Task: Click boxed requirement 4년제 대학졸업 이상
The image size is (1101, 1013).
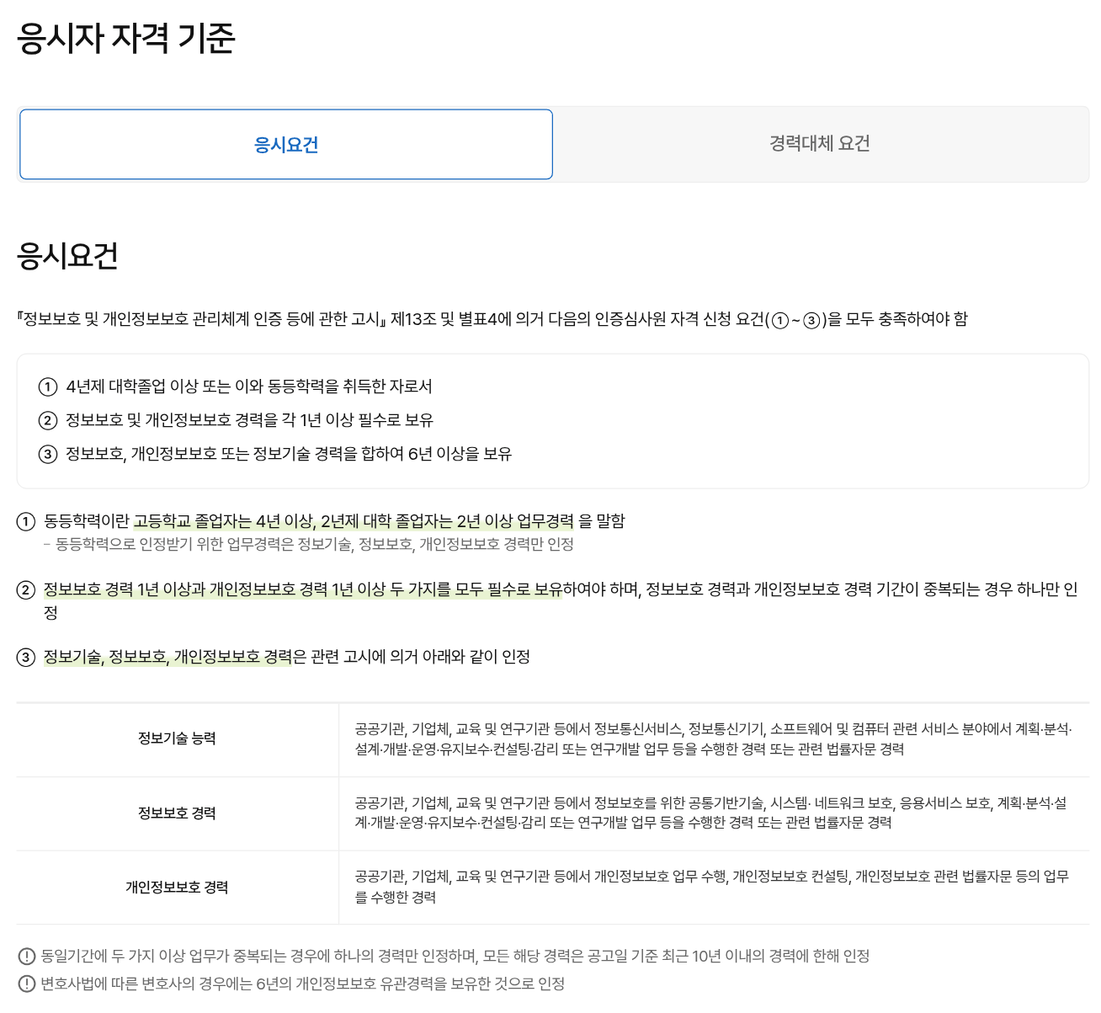Action: coord(249,387)
